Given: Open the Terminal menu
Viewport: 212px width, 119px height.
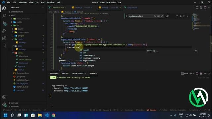Looking at the screenshot, I should [x=51, y=2].
